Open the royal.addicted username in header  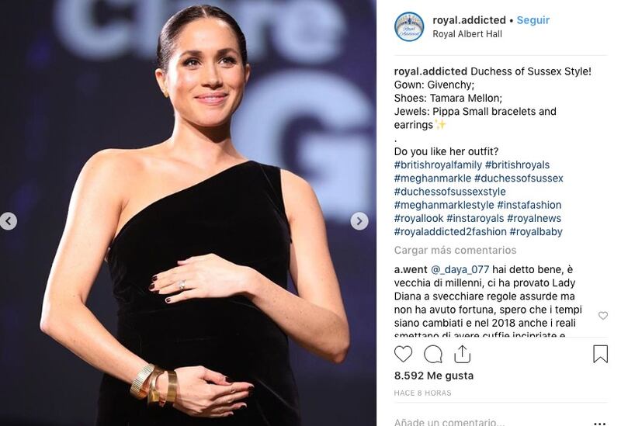point(469,20)
